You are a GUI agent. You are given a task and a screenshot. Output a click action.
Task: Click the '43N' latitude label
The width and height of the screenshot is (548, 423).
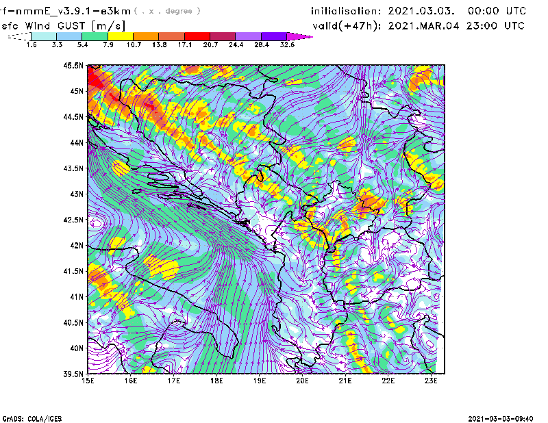pos(77,194)
